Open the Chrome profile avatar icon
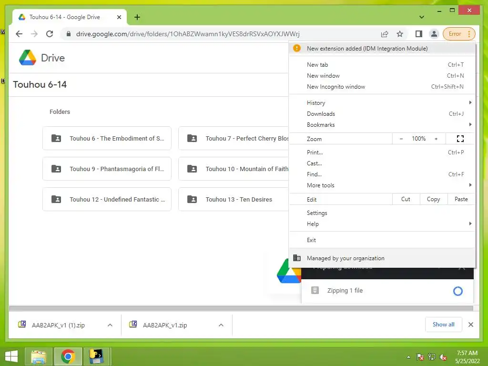The width and height of the screenshot is (488, 366). 434,34
